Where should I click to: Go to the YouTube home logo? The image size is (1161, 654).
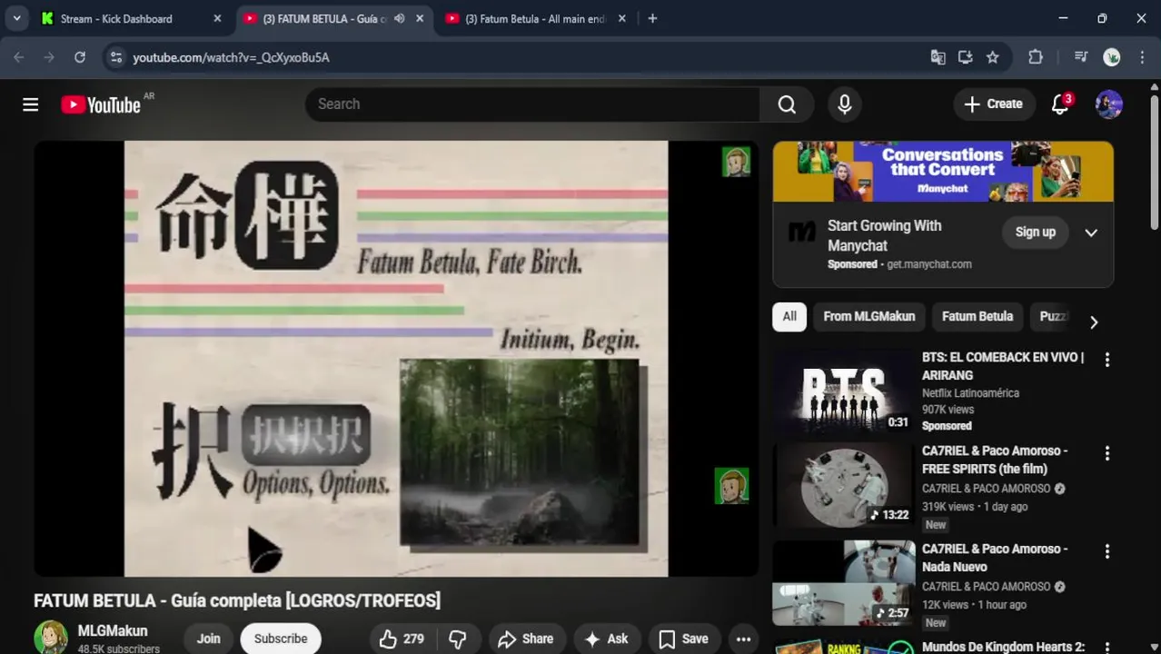[101, 104]
